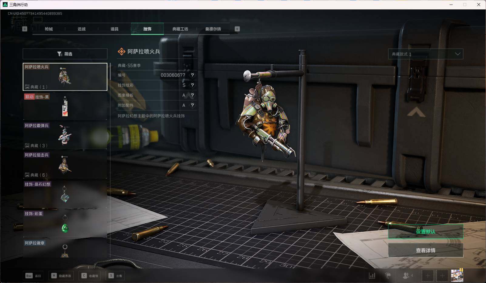
Task: Click the C 收藏馆 button
Action: [x=90, y=276]
